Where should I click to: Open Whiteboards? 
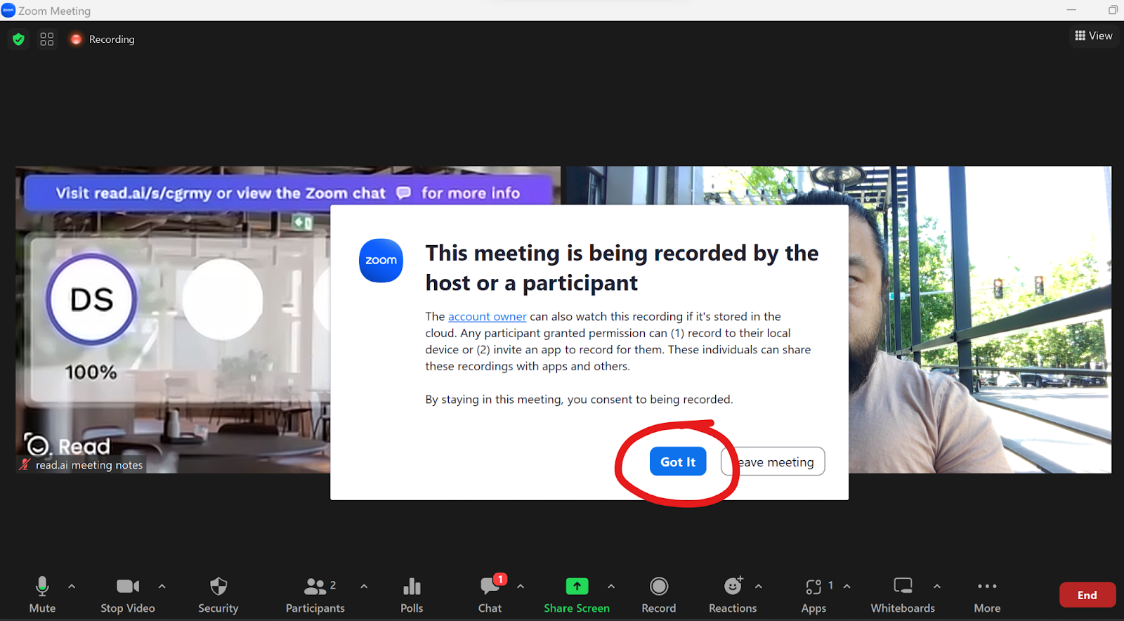click(903, 595)
